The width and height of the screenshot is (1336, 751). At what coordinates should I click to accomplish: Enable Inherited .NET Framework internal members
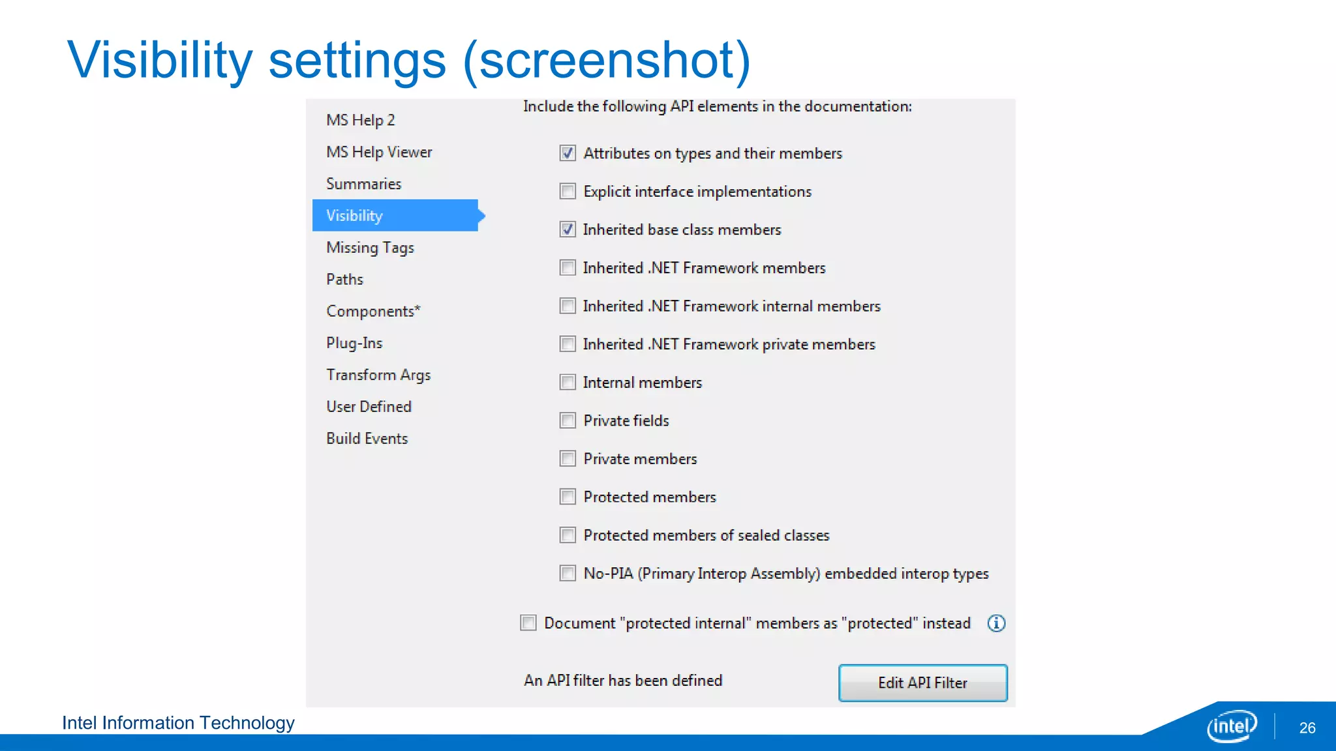click(568, 306)
